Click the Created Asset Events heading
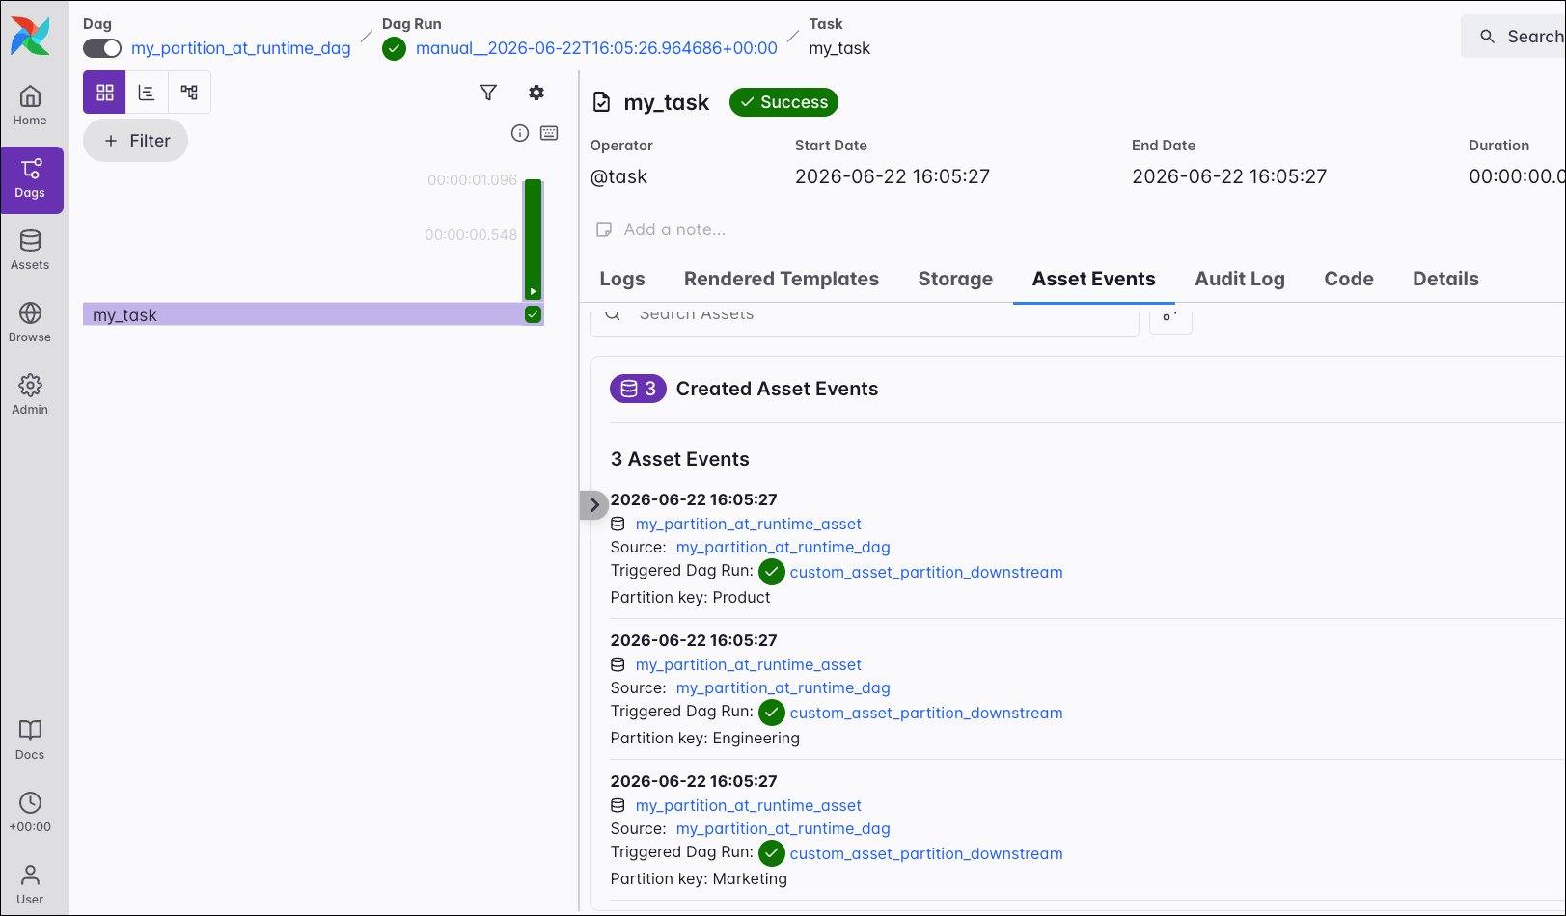1566x916 pixels. (x=778, y=389)
